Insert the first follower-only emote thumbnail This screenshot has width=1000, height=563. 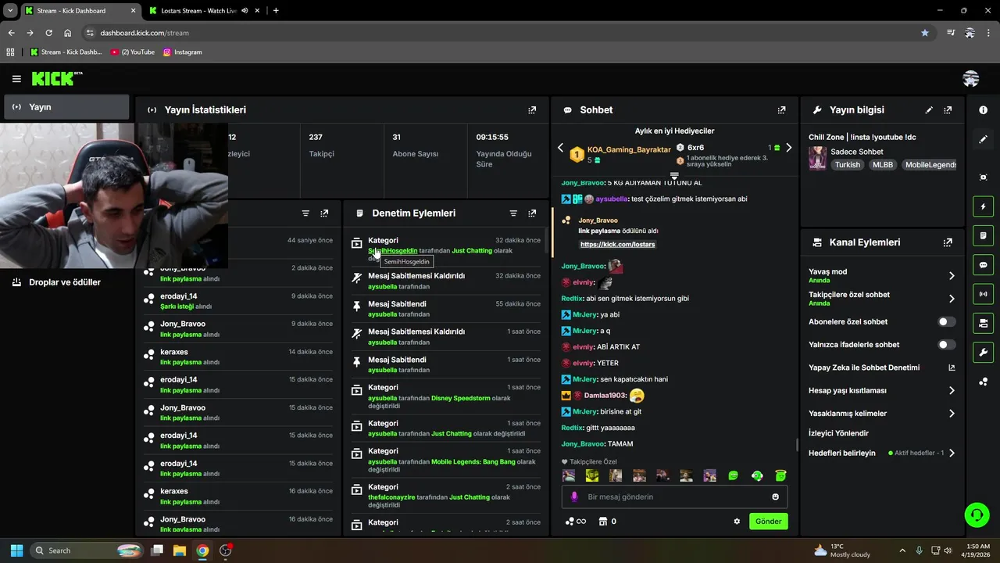(569, 475)
